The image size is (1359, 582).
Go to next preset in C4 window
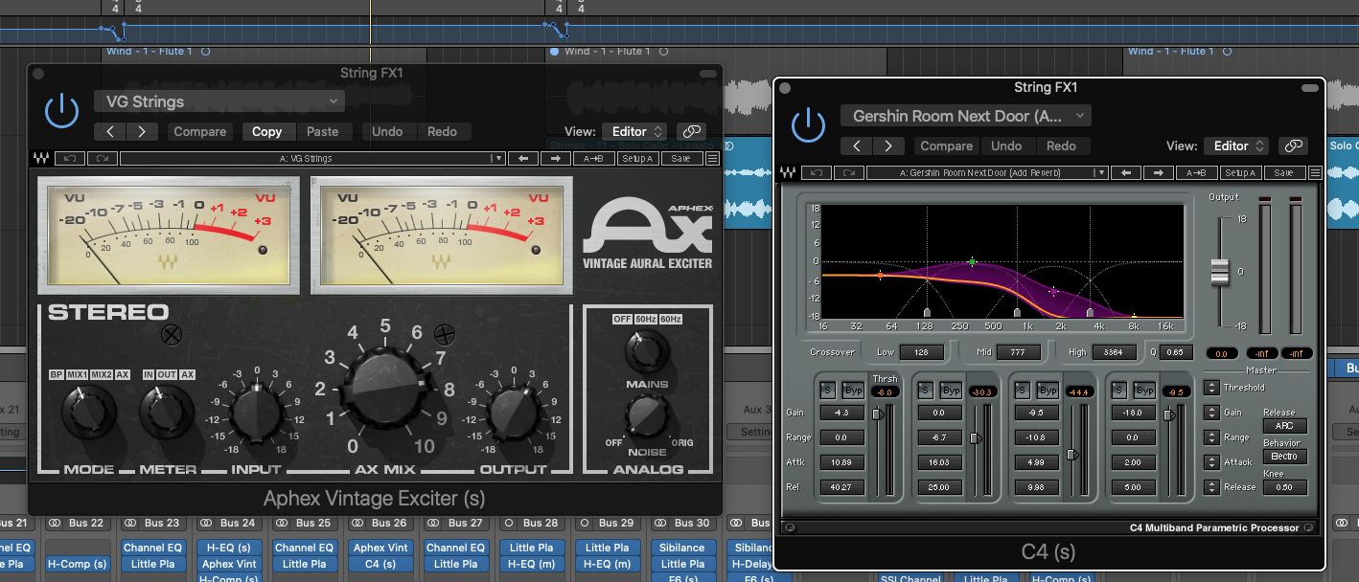coord(888,145)
